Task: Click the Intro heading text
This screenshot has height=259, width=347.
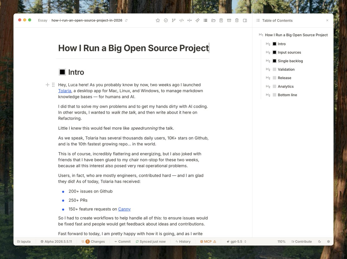Action: (76, 72)
